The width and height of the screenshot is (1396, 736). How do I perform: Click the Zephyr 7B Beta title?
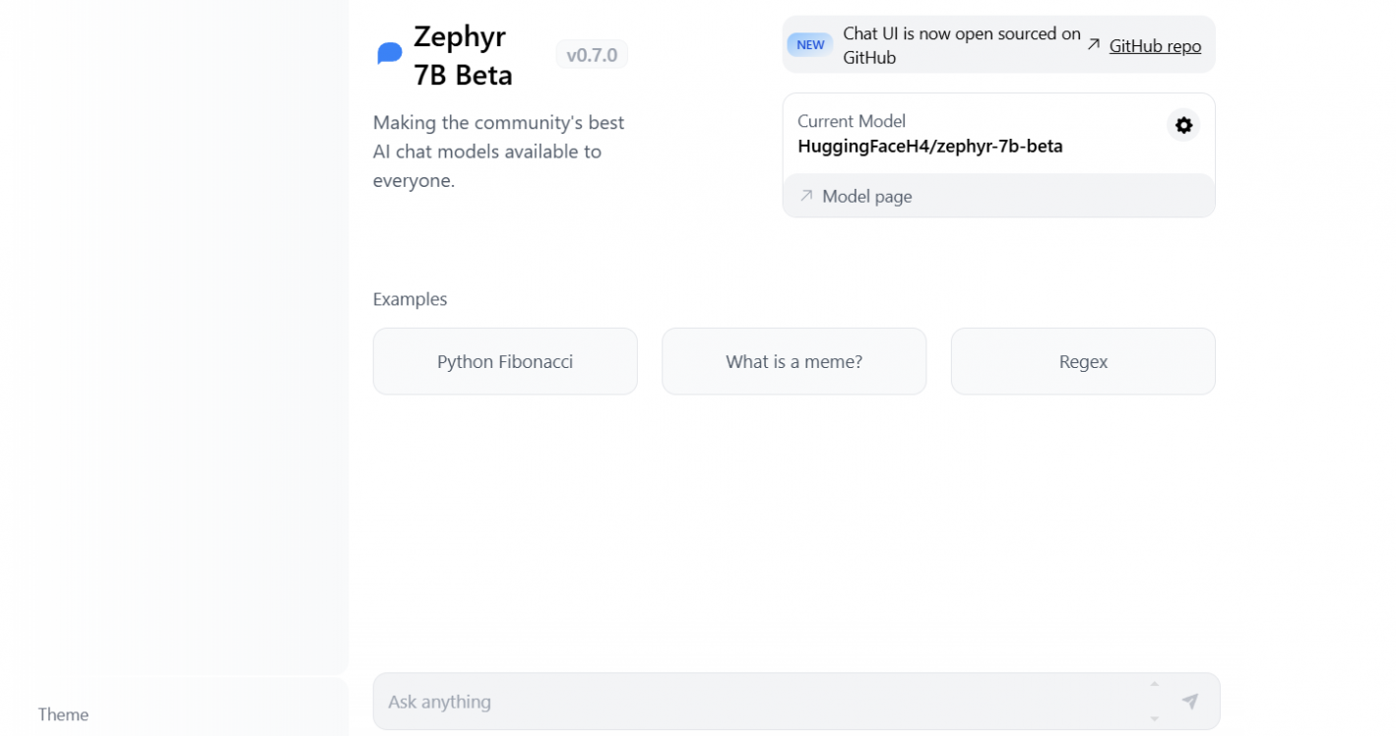point(464,55)
